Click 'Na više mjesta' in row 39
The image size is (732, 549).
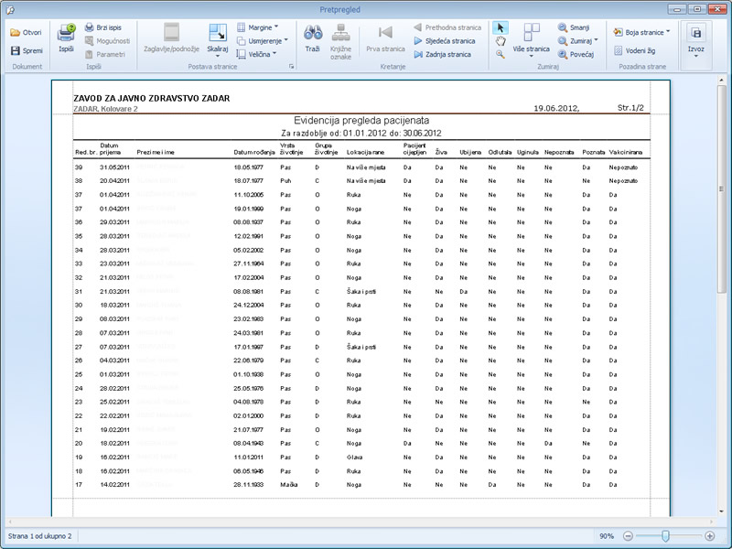(366, 167)
